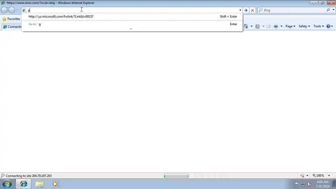Viewport: 336px width, 189px height.
Task: Open the Page menu
Action: (x=290, y=26)
